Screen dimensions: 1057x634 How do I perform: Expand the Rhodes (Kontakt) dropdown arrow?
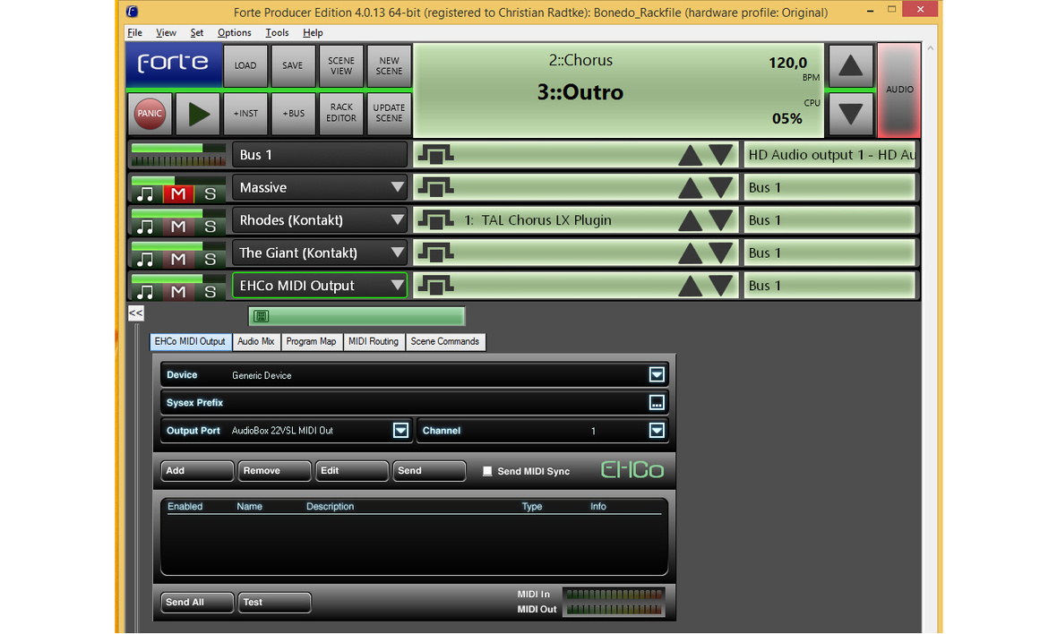tap(398, 220)
